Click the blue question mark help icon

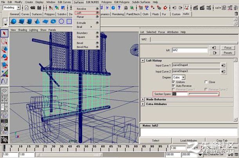click(x=119, y=7)
